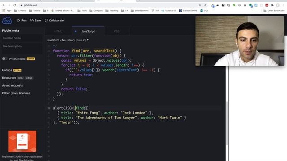
Task: Bookmark this page with the star
Action: click(x=205, y=5)
